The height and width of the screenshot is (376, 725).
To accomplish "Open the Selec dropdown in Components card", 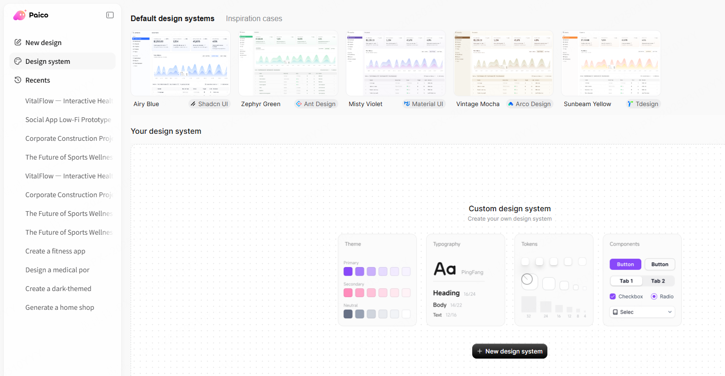I will (642, 312).
